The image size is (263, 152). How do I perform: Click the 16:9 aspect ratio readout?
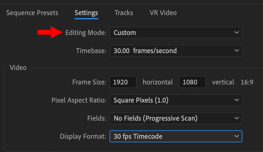point(247,82)
